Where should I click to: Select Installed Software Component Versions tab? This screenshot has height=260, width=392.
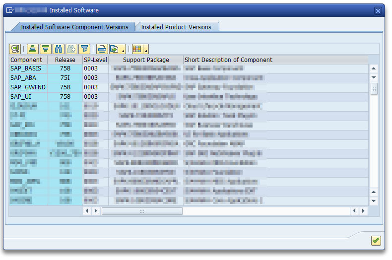[74, 27]
